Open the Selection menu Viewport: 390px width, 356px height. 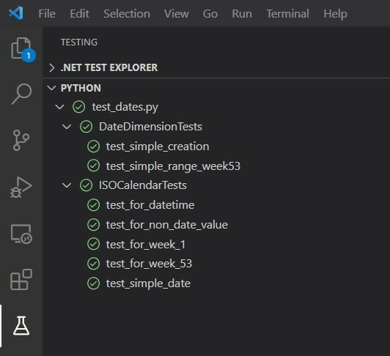click(127, 14)
